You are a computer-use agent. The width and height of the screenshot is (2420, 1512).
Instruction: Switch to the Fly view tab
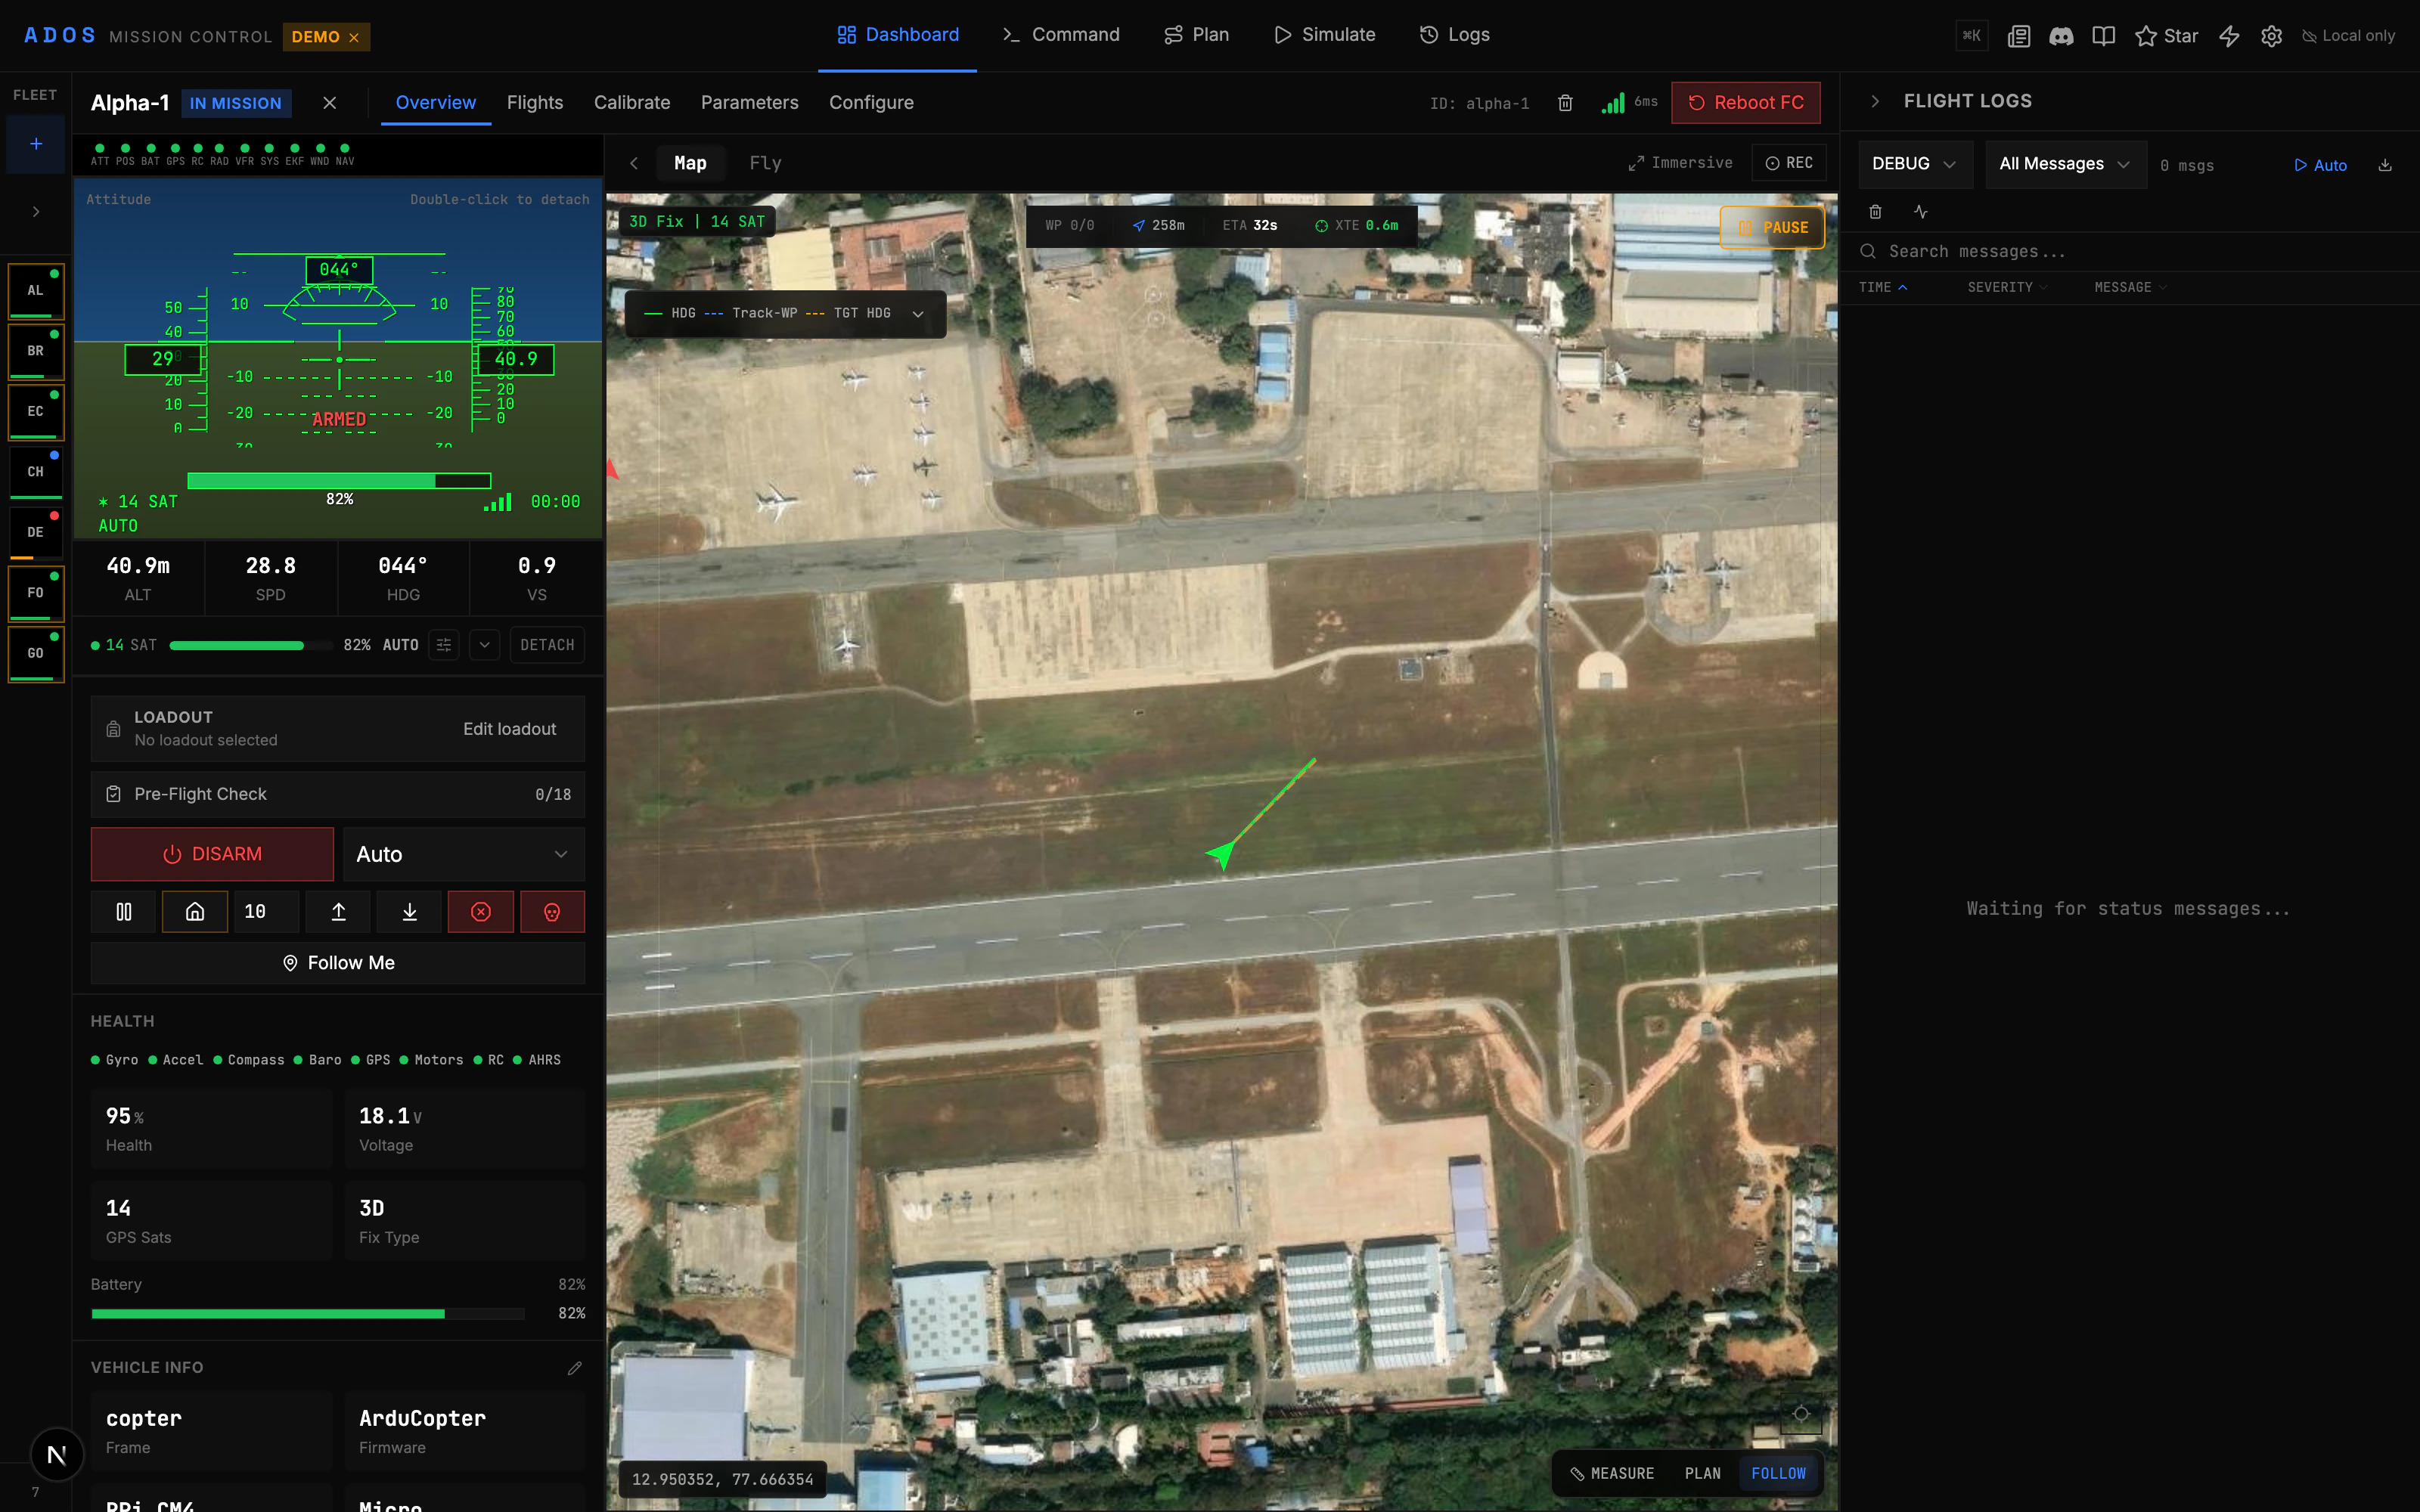765,163
